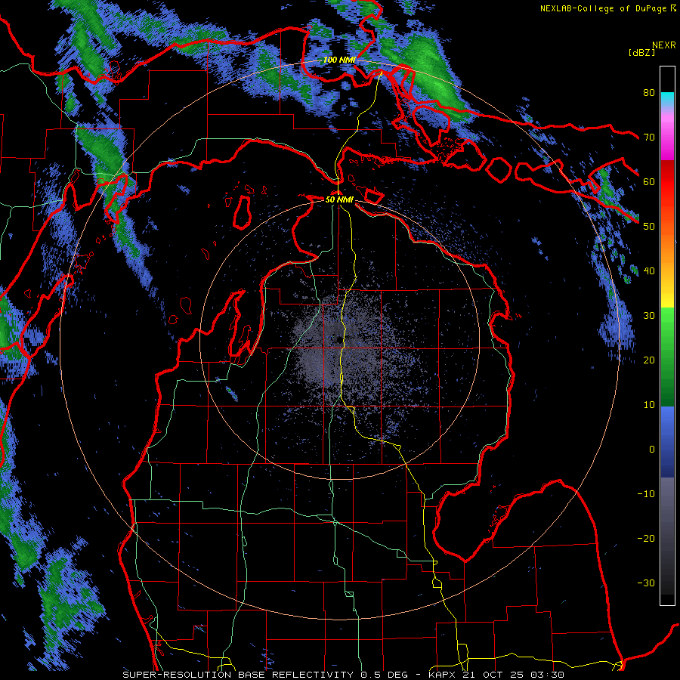Click the 70 dBZ scale value

pos(649,138)
